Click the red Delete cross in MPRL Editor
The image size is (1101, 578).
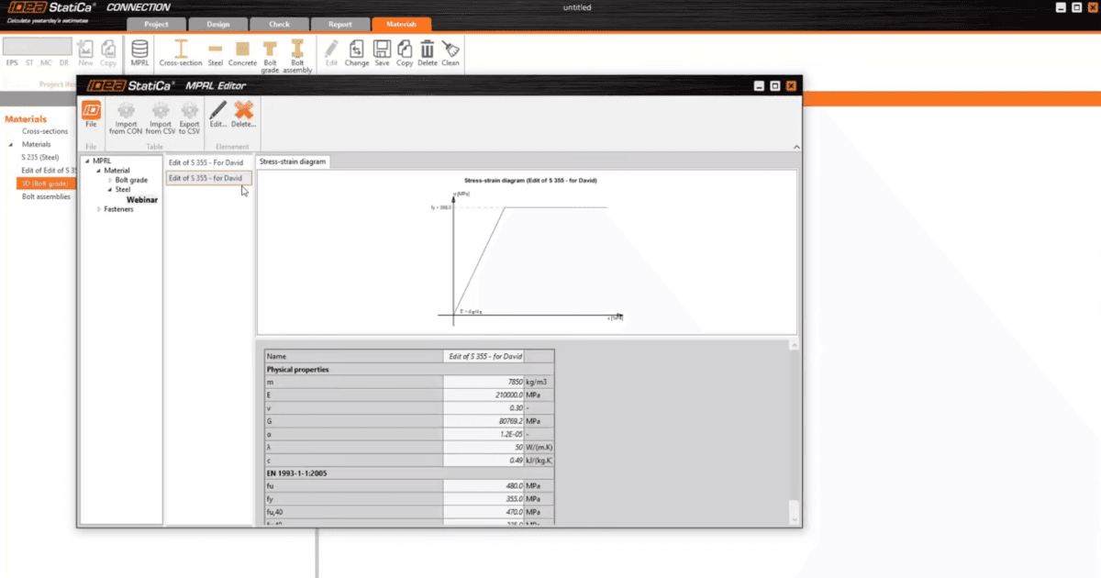(243, 115)
